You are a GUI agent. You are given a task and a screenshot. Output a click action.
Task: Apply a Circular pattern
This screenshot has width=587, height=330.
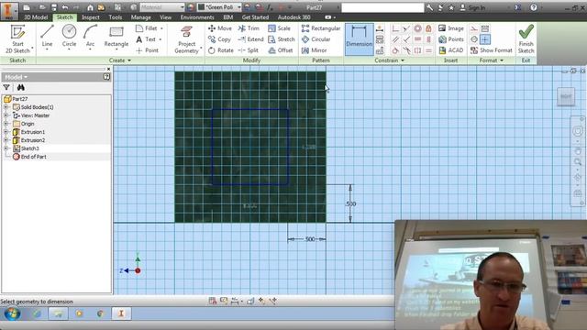(x=316, y=39)
